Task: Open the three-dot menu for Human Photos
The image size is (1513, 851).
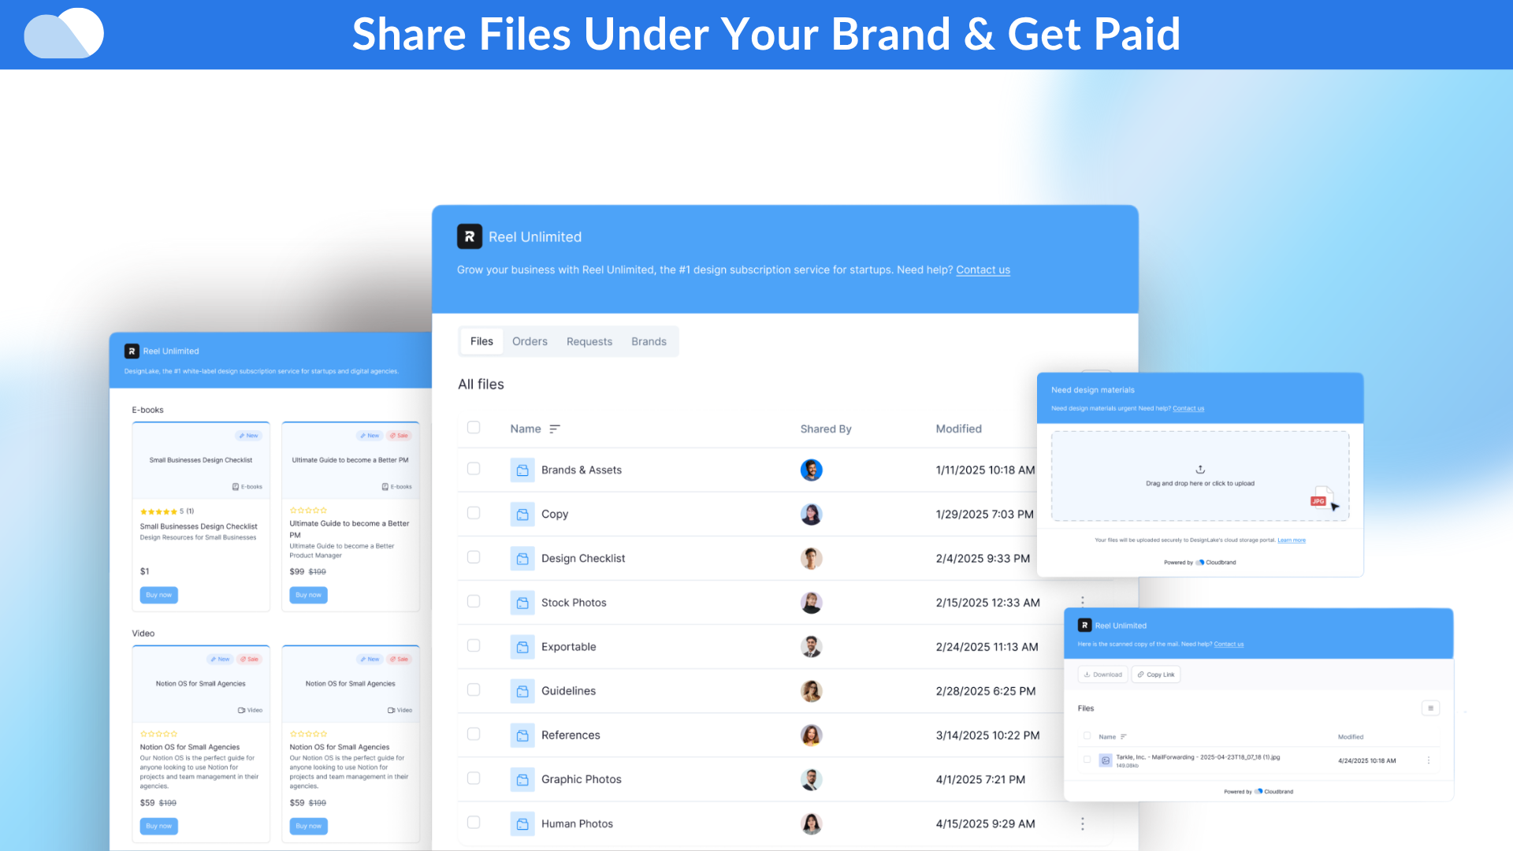Action: (x=1082, y=823)
